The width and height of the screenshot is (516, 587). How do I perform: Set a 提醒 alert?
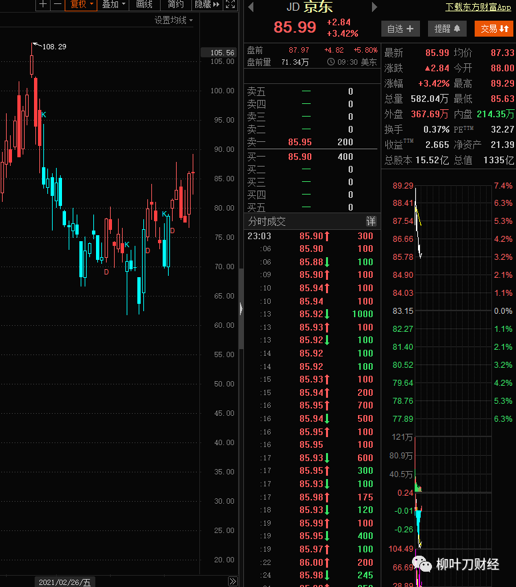click(447, 29)
